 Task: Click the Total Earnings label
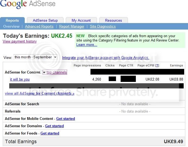click(21, 142)
